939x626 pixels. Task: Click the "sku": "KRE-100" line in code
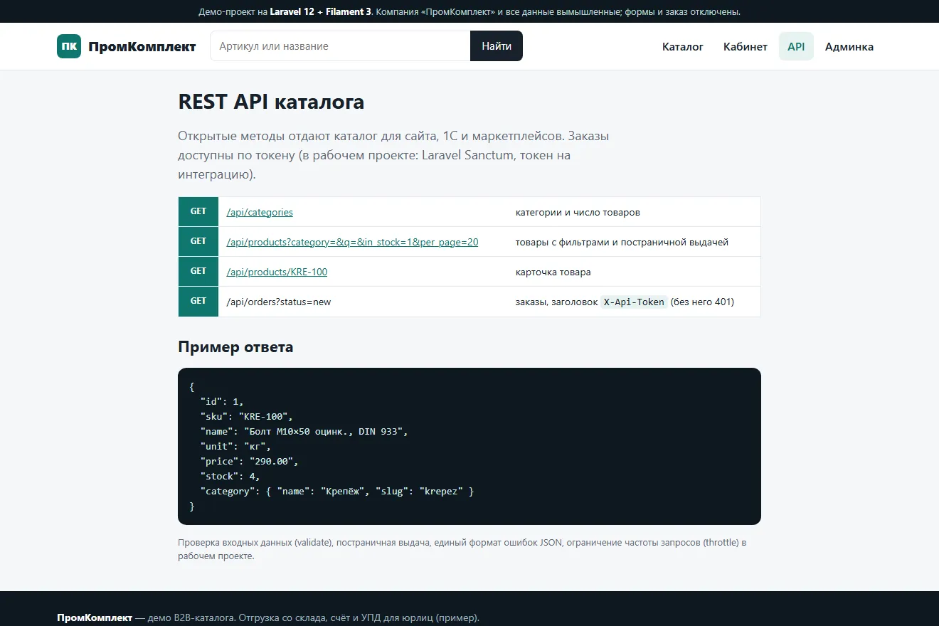pyautogui.click(x=246, y=416)
